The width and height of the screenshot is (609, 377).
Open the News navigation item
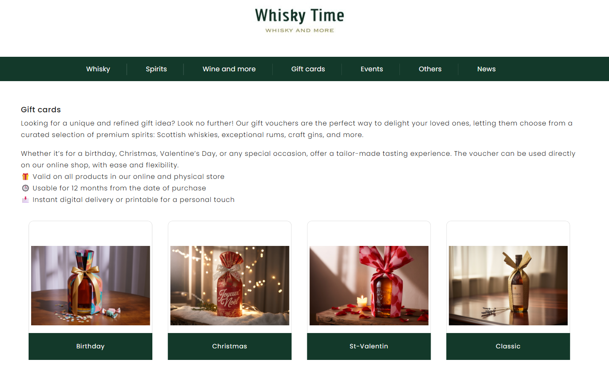click(487, 69)
